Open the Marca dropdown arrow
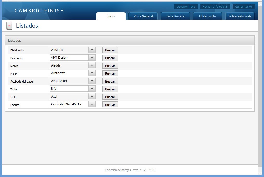The image size is (264, 177). 92,65
